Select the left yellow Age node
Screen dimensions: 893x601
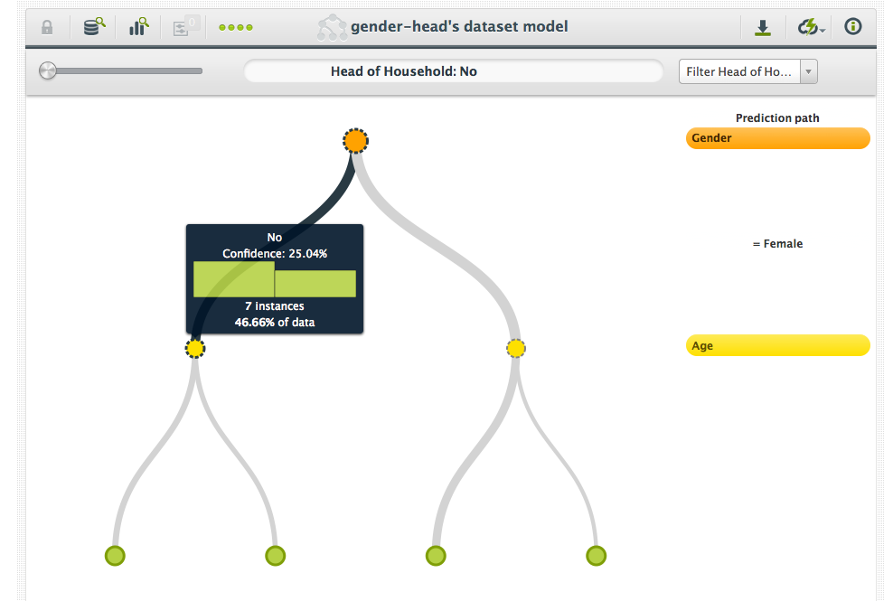195,348
